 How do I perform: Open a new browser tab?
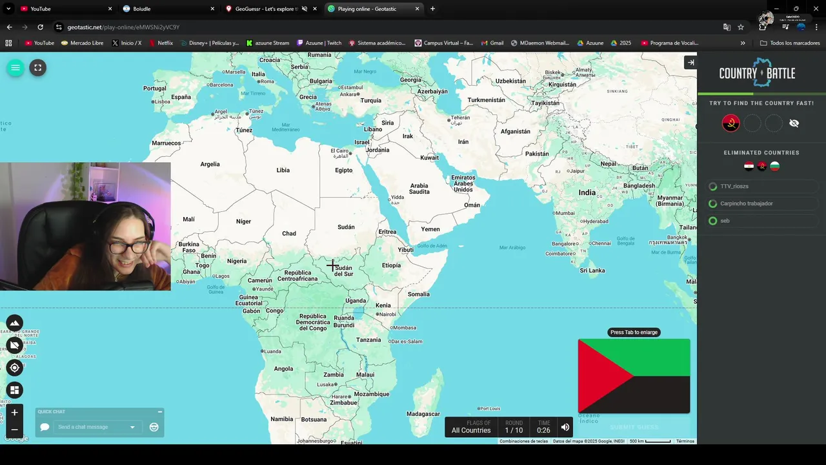pos(432,8)
